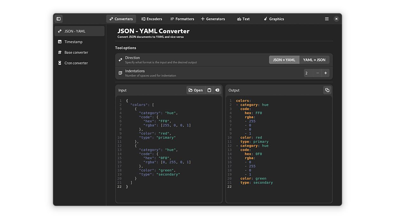This screenshot has height=222, width=395.
Task: Switch to the Formatters tab
Action: (x=182, y=19)
